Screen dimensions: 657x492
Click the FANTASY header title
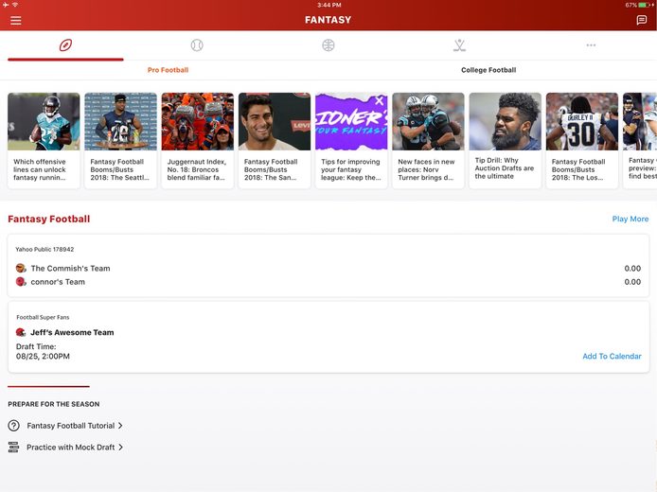tap(328, 20)
